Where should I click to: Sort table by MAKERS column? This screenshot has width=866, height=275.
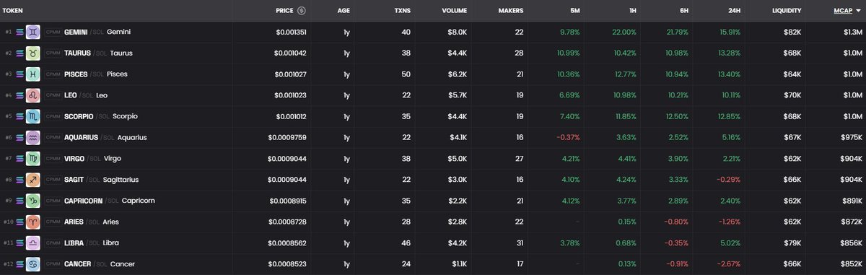(511, 11)
